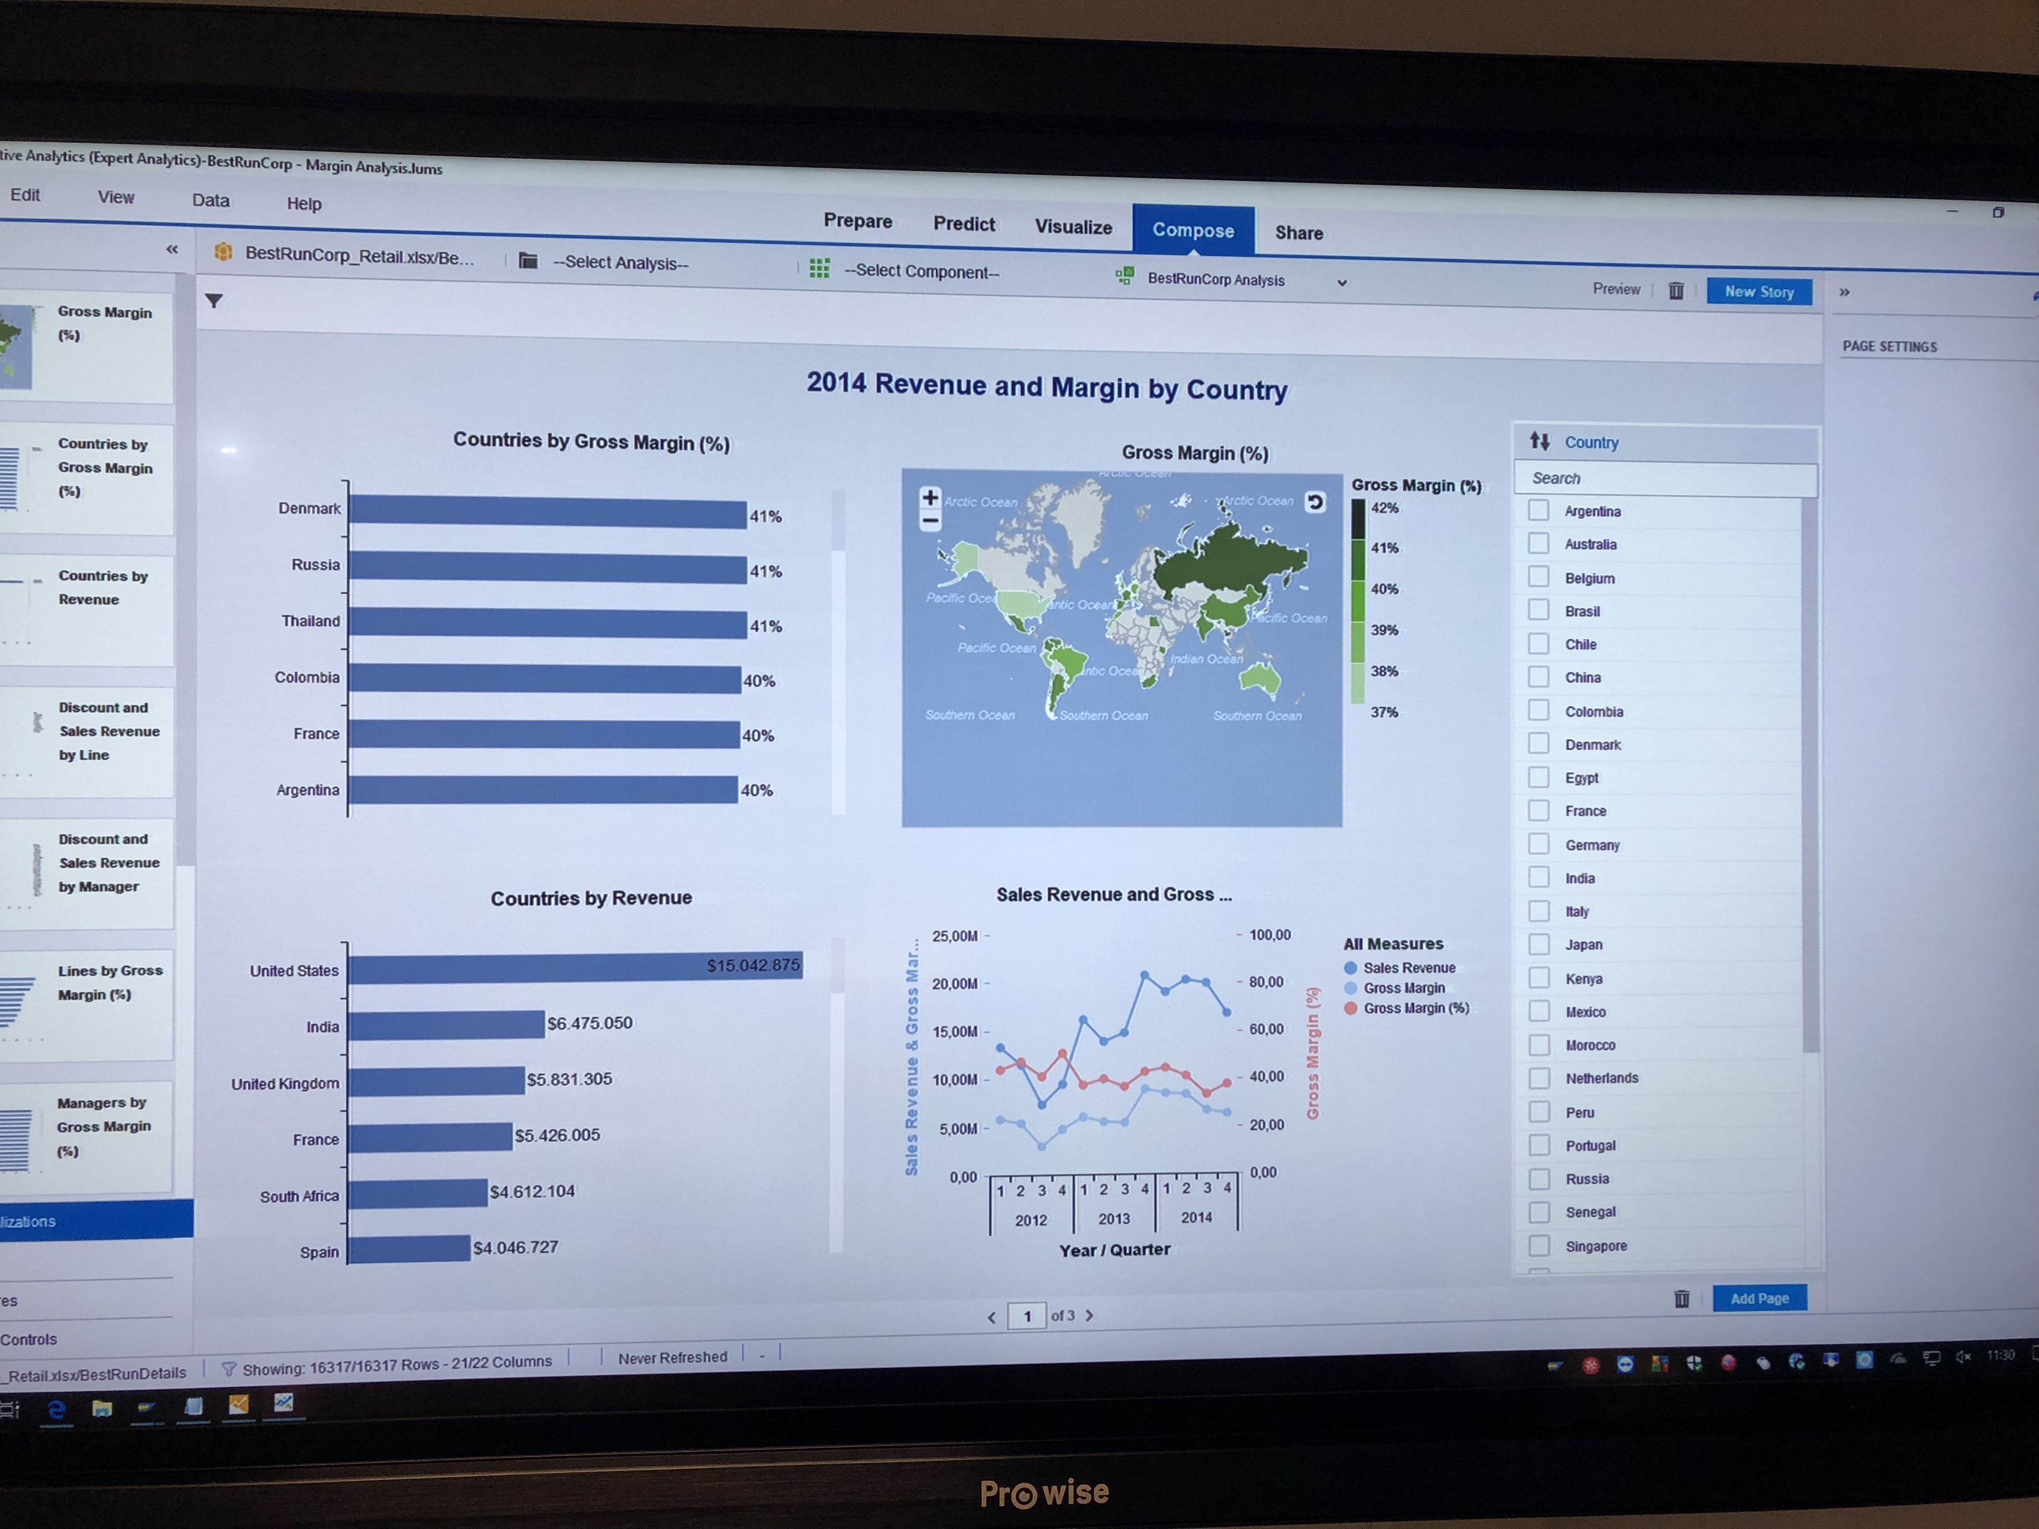Delete story using top trash icon
The image size is (2039, 1529).
(1676, 291)
